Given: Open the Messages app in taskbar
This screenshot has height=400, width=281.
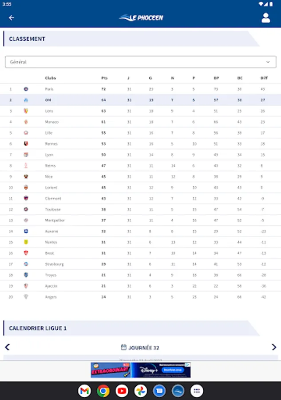Looking at the screenshot, I should click(159, 391).
